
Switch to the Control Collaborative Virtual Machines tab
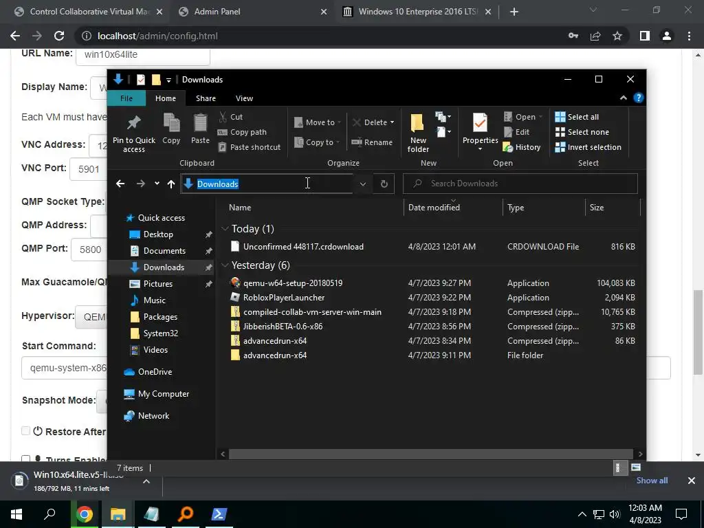point(89,12)
